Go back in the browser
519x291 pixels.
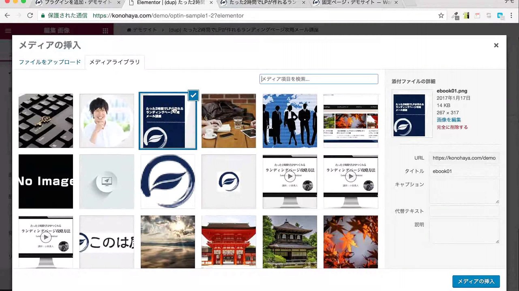point(7,16)
